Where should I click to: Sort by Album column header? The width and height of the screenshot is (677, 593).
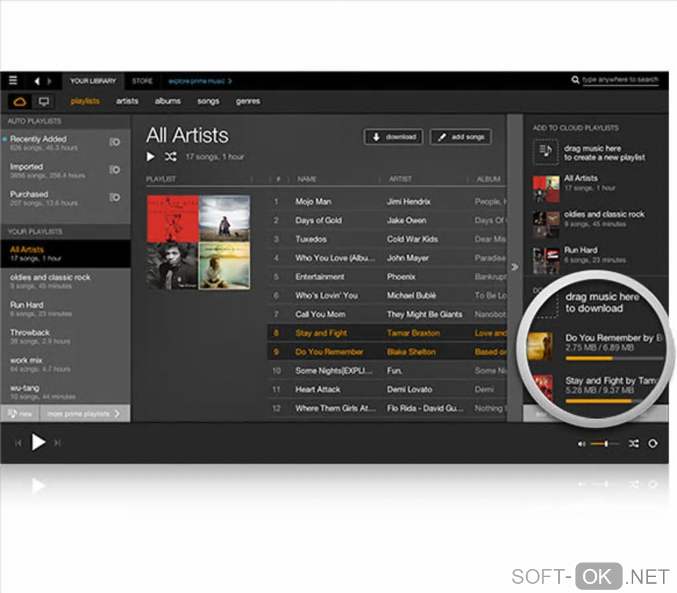point(489,178)
